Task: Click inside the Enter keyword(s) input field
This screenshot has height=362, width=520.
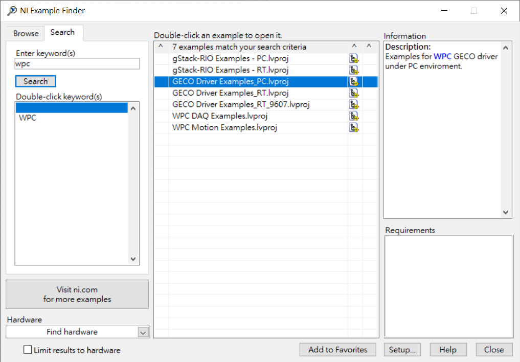Action: (77, 63)
